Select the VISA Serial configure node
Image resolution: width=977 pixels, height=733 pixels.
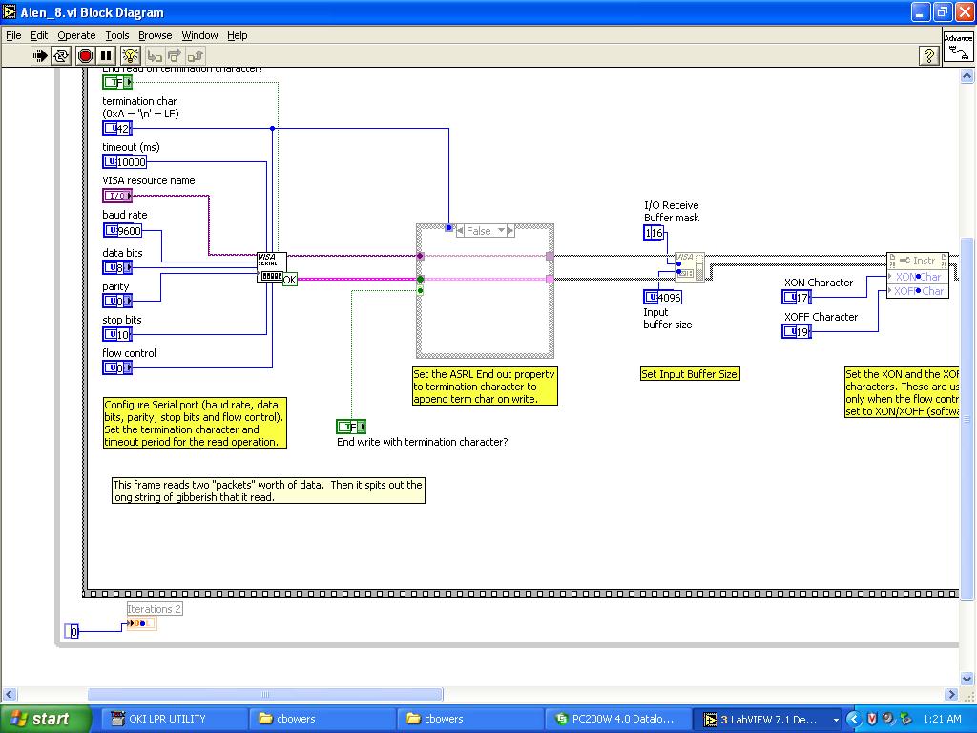pos(272,267)
